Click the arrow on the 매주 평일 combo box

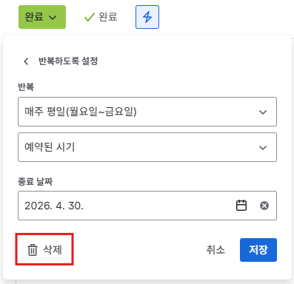[x=263, y=112]
